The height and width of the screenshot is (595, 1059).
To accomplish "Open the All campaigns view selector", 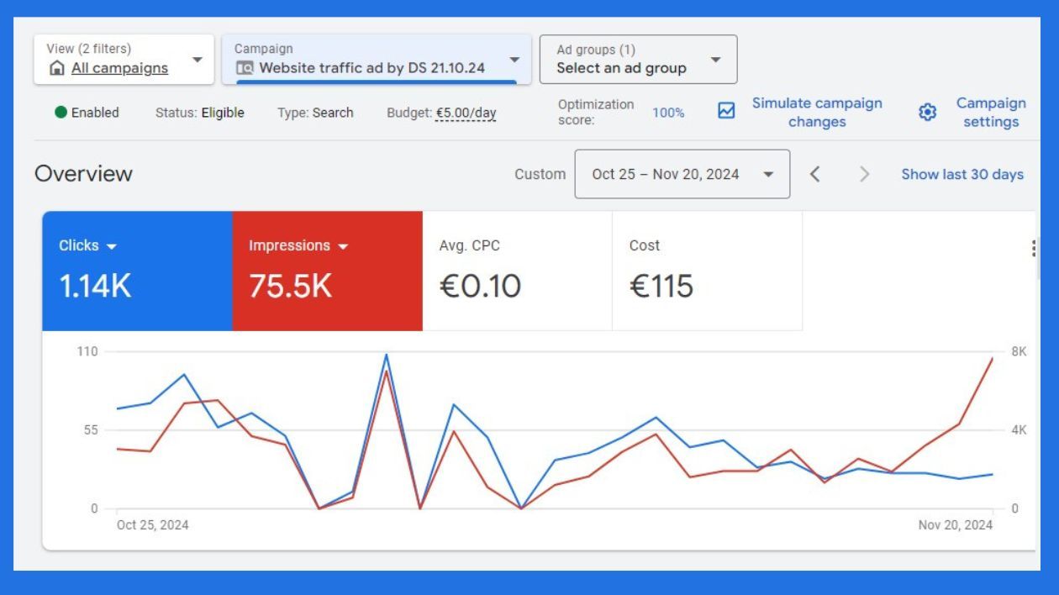I will (x=124, y=59).
